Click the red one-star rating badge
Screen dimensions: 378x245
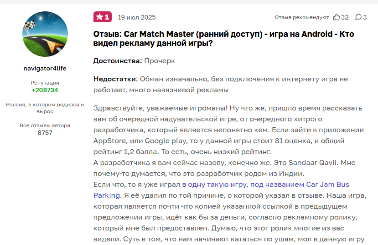[x=103, y=17]
